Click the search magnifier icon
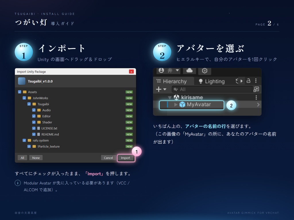Screen dimensions: 294x220 (175, 89)
